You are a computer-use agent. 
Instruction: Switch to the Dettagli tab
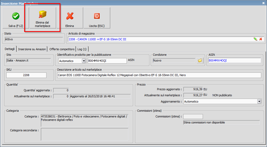[x=10, y=49]
